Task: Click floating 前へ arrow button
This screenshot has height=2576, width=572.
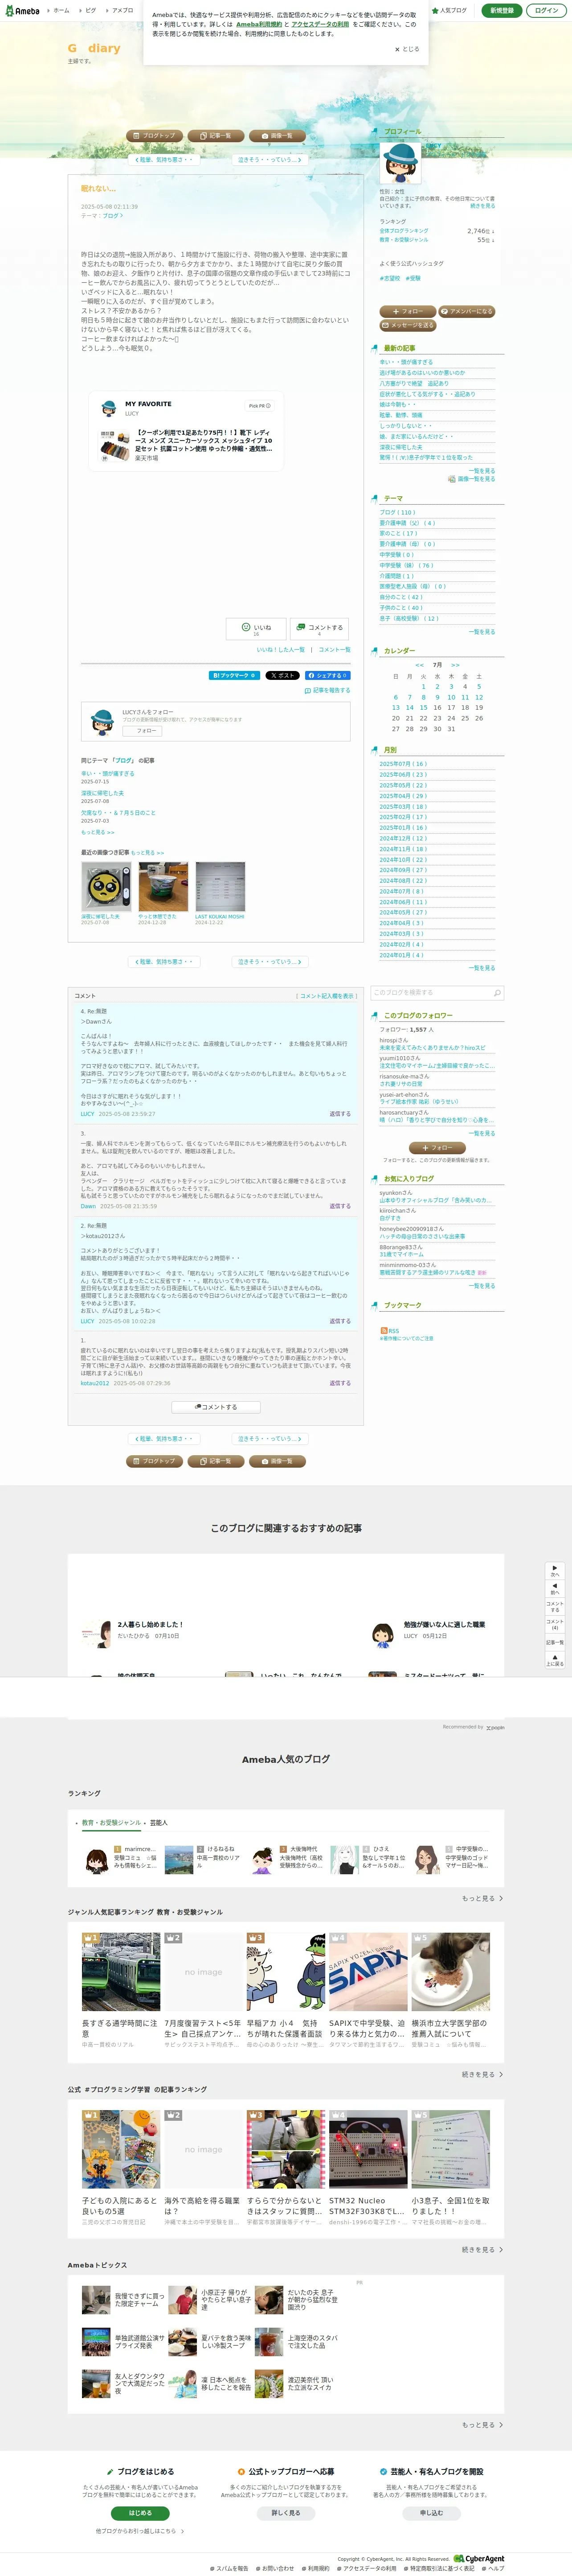Action: click(555, 1589)
